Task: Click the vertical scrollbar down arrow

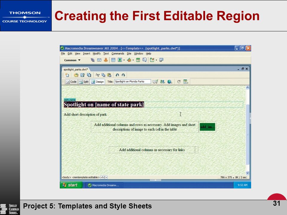Action: pos(248,173)
